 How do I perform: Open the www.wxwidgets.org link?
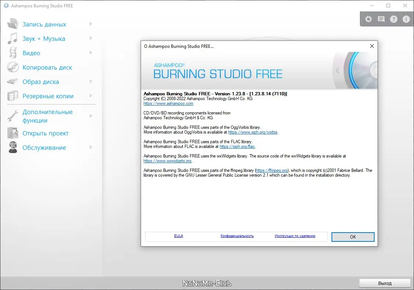tap(167, 161)
